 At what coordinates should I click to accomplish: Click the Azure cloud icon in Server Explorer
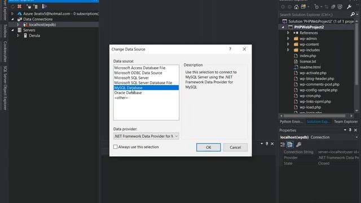[x=20, y=14]
